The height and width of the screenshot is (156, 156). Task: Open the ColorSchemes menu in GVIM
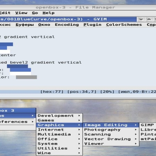pyautogui.click(x=124, y=25)
